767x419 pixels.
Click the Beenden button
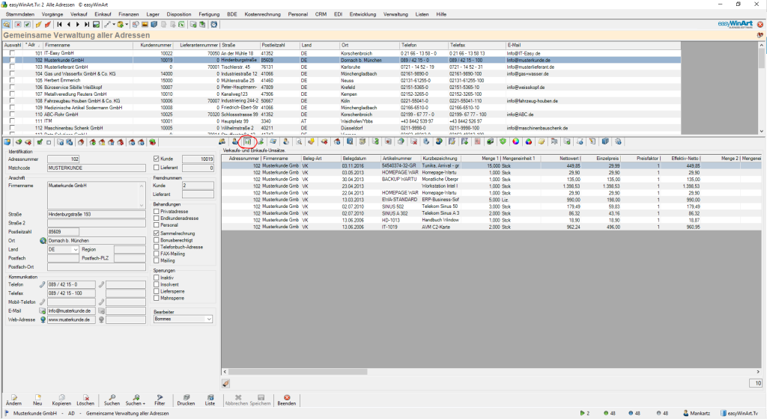coord(286,400)
